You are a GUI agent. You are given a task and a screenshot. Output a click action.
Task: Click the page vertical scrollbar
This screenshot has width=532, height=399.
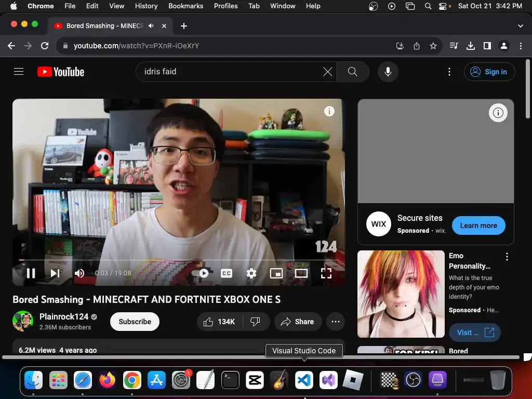[528, 89]
